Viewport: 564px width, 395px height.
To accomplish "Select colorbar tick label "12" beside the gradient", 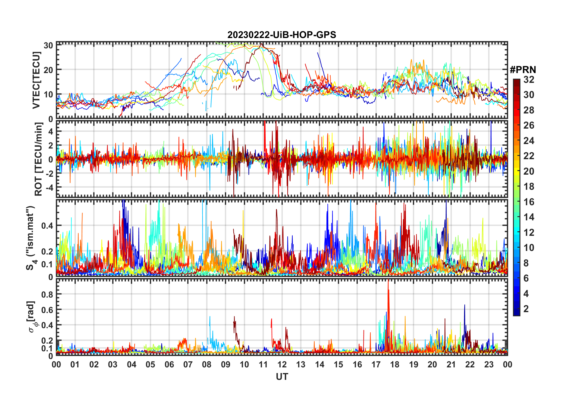I will (x=529, y=233).
